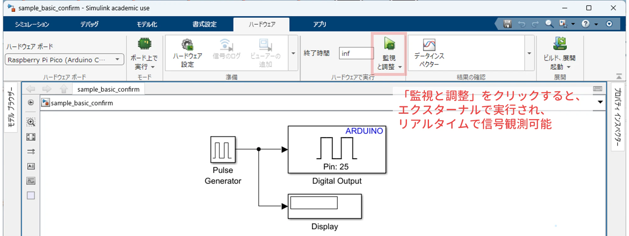Go up to parent with up arrow
Screen dimensions: 629x236
64,89
